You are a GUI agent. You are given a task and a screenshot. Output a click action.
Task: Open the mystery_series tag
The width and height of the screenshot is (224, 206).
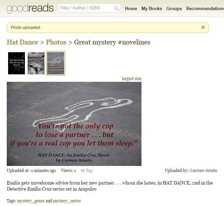67,201
